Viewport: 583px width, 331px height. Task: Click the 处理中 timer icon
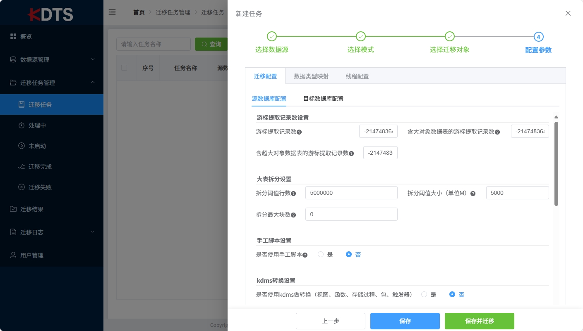[22, 125]
